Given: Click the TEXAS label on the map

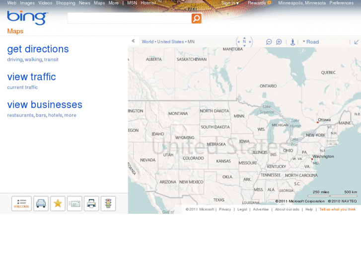Looking at the screenshot, I should coord(218,200).
